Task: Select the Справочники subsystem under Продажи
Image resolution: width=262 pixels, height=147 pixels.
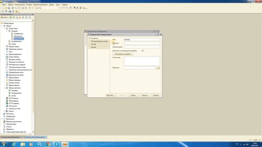Action: pyautogui.click(x=18, y=33)
